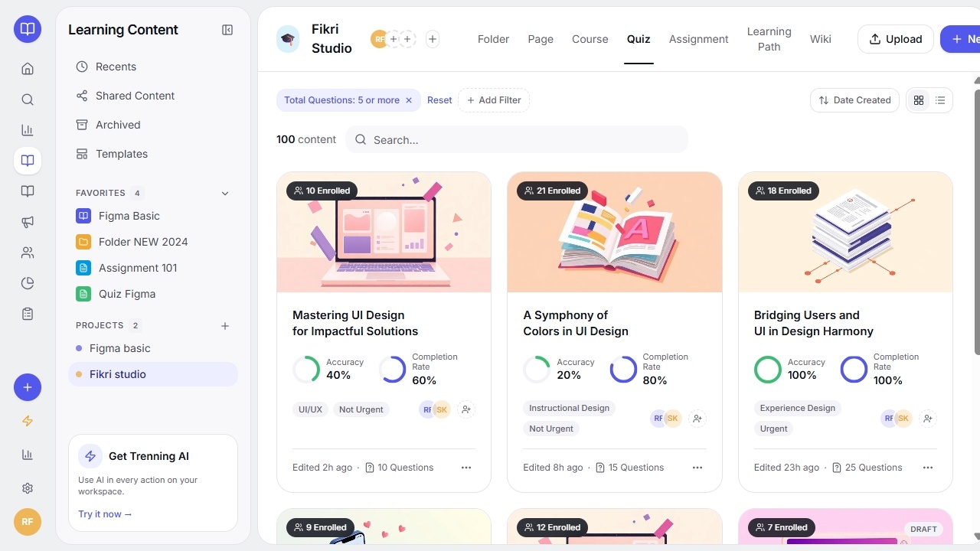Collapse the Learning Content sidebar panel

[x=227, y=30]
